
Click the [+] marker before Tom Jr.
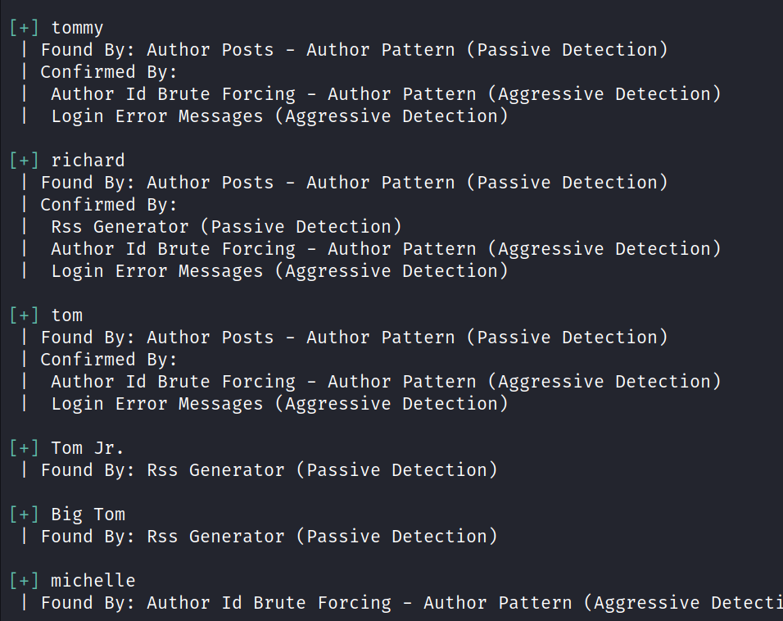[x=24, y=448]
